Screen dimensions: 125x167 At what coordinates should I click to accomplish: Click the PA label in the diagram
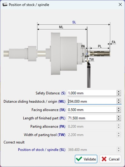83,46
